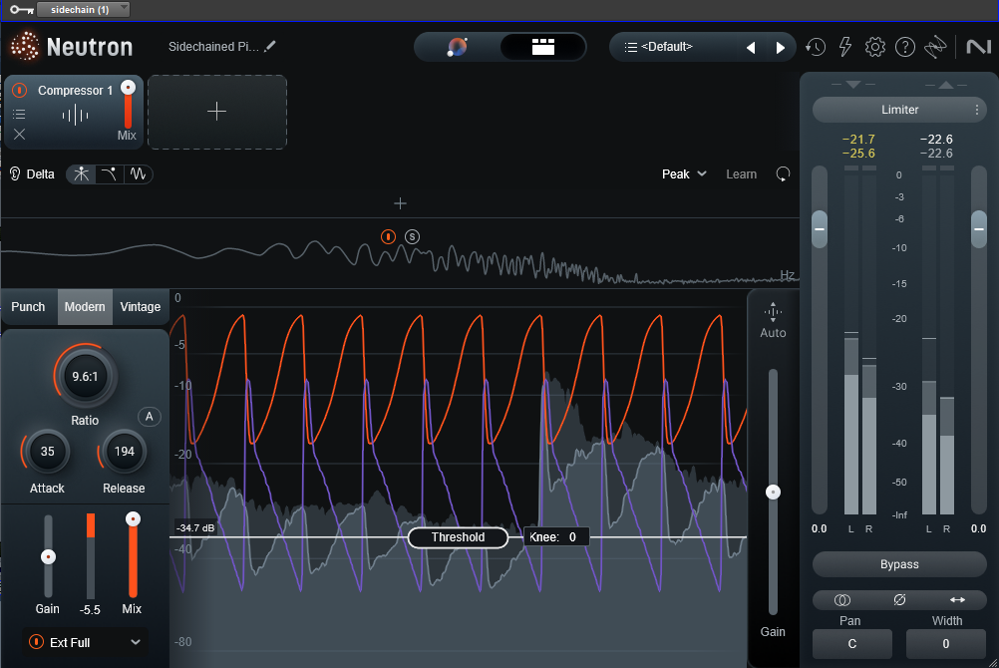Adjust the output gain fader handle

click(979, 229)
